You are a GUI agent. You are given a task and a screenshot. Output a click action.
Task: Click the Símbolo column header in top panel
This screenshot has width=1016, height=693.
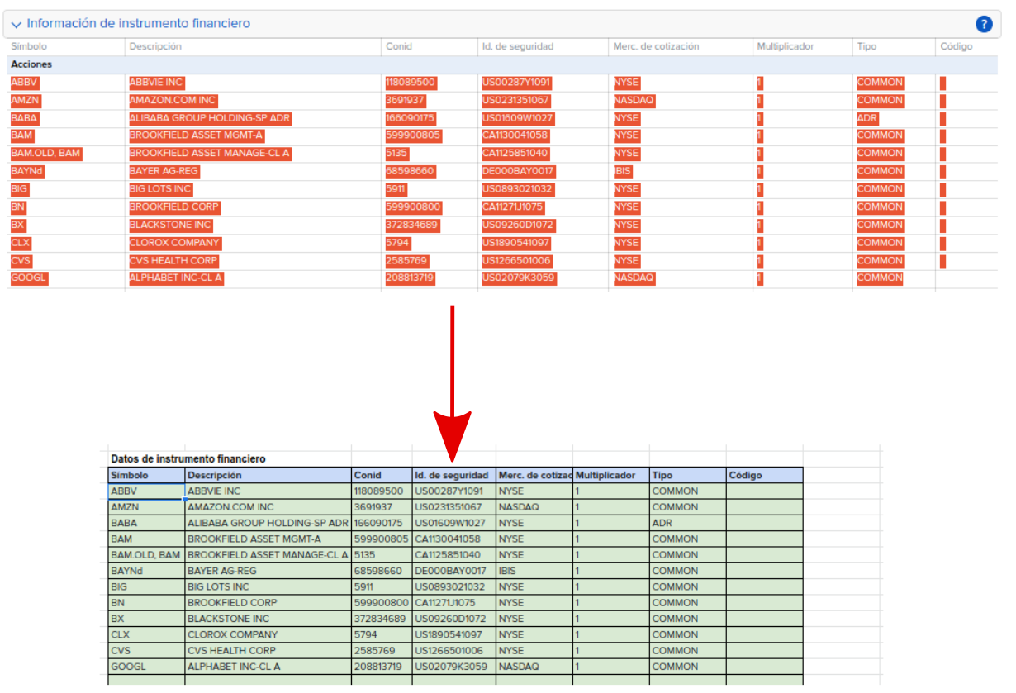tap(29, 46)
